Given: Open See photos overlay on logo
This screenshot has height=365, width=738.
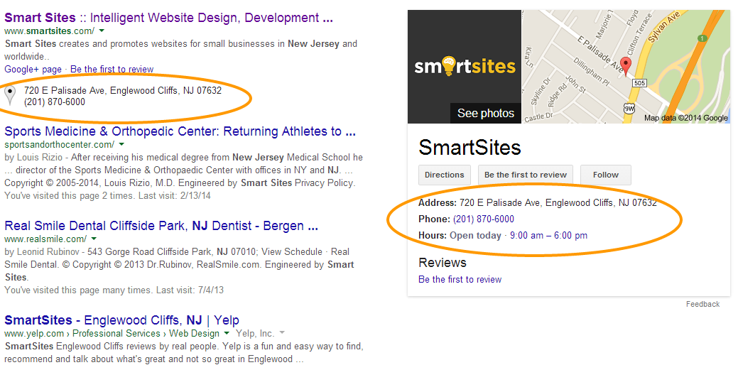Looking at the screenshot, I should coord(486,114).
